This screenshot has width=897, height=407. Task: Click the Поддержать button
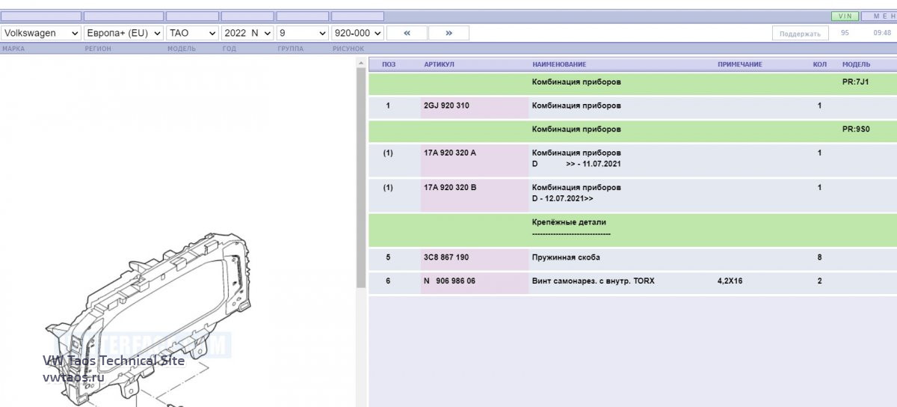point(800,34)
